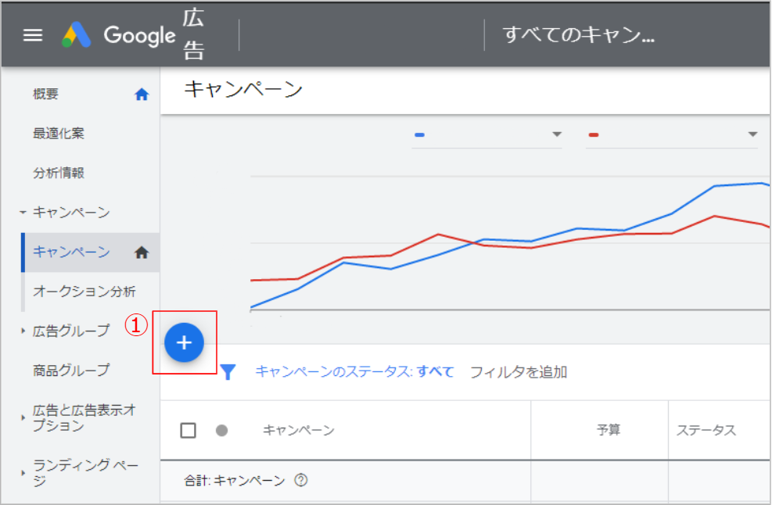772x505 pixels.
Task: Open the red metric dropdown
Action: click(673, 134)
